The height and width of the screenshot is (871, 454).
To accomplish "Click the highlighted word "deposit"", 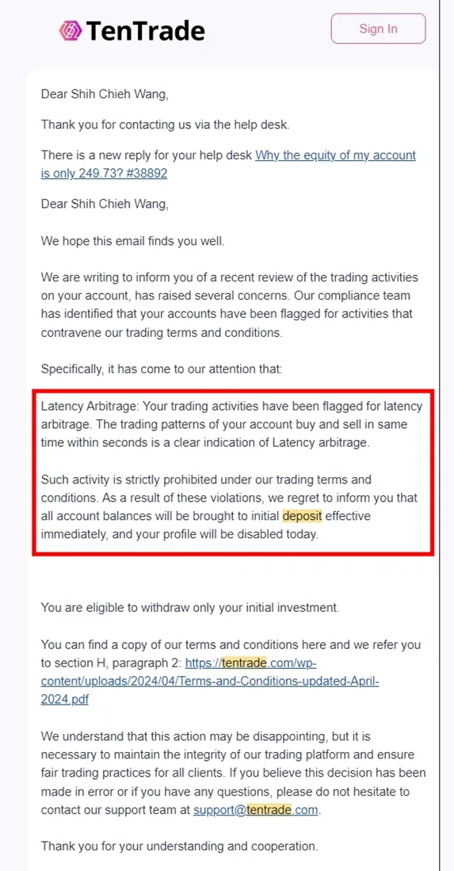I will (x=302, y=516).
